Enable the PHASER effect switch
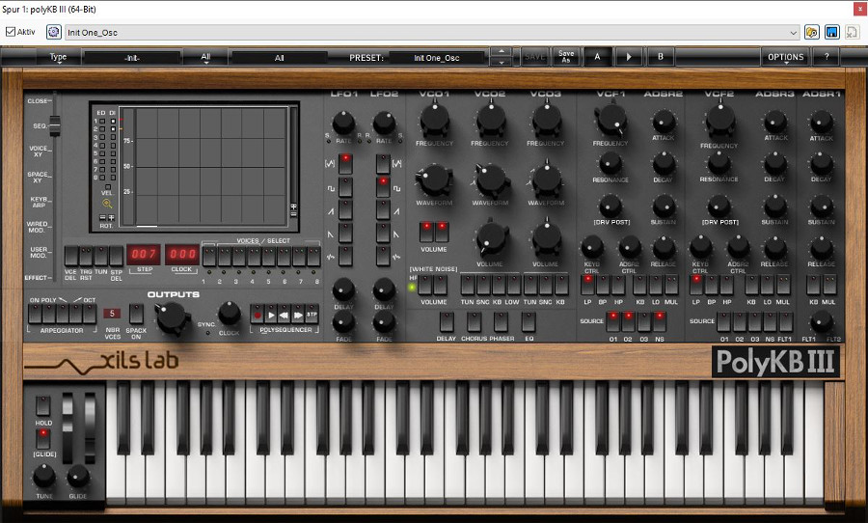The width and height of the screenshot is (868, 523). click(501, 322)
